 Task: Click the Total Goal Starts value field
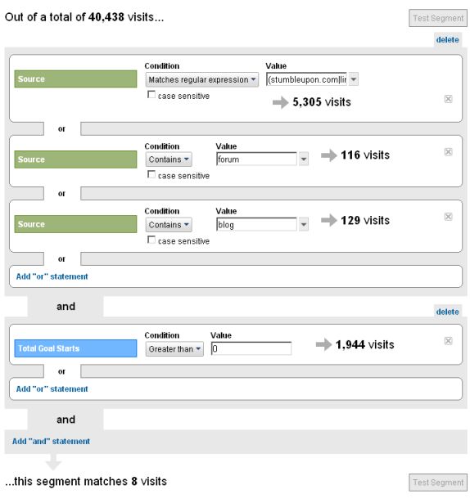[251, 348]
